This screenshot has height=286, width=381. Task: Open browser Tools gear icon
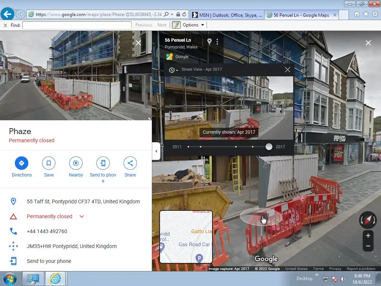point(375,14)
